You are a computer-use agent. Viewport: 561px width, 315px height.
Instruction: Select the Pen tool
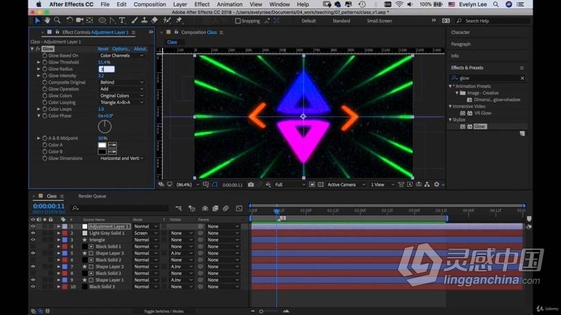[x=113, y=21]
